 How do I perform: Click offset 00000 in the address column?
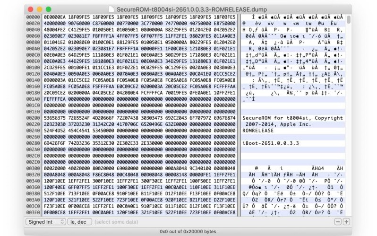click(33, 17)
